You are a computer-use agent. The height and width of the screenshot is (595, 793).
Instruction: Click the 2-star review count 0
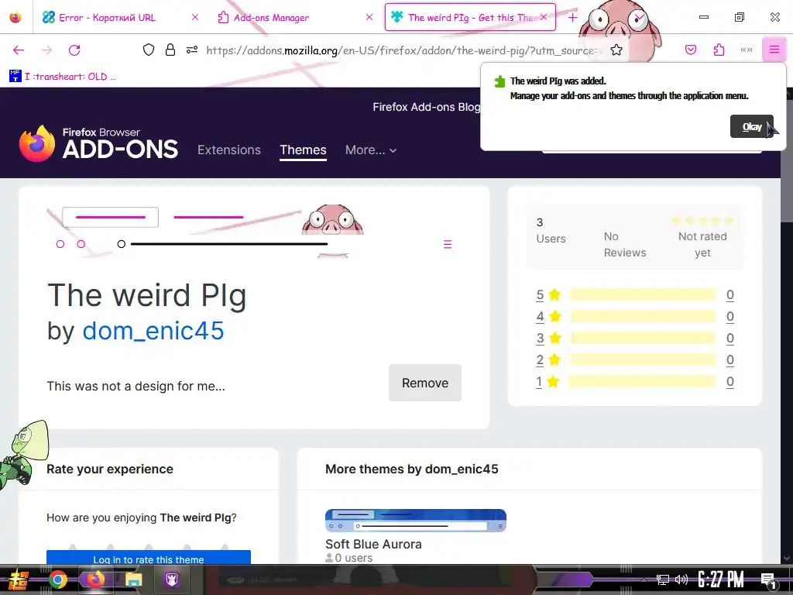point(729,359)
